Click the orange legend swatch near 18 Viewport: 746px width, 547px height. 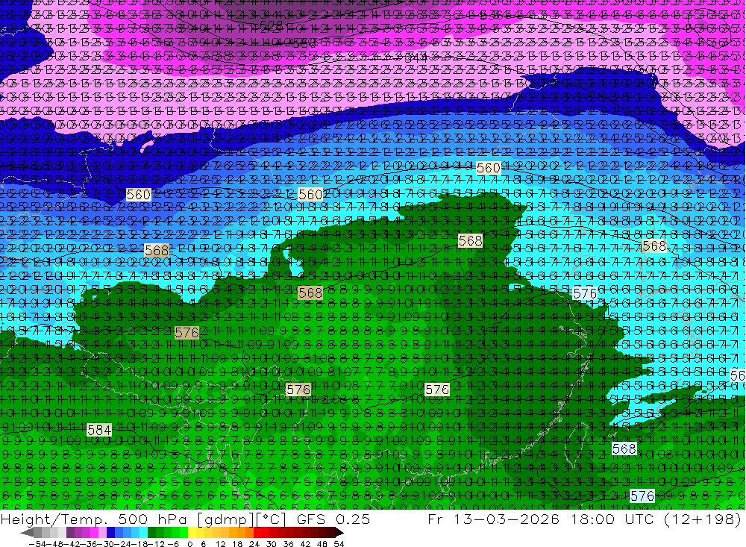[241, 532]
